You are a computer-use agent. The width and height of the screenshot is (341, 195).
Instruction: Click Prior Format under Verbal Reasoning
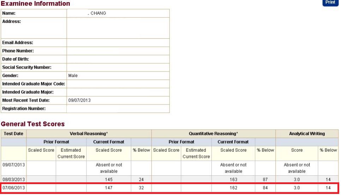tap(56, 142)
